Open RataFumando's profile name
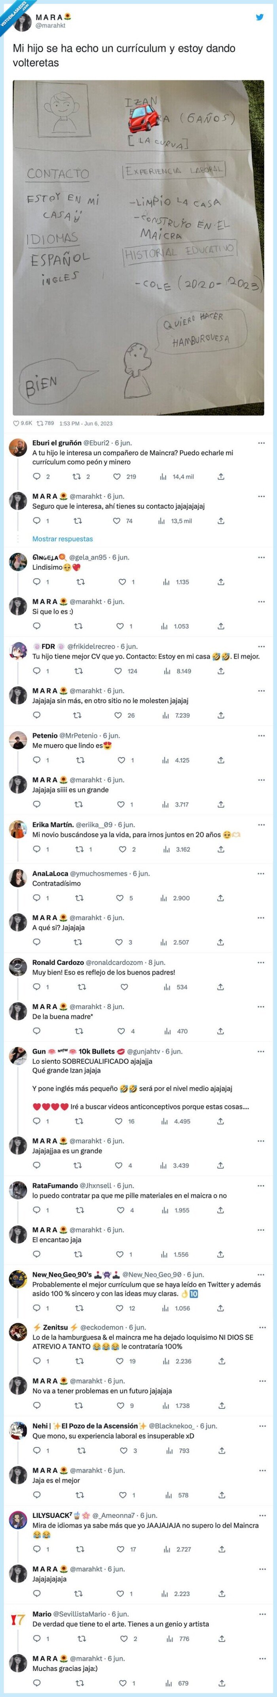The image size is (277, 1697). pos(55,1185)
